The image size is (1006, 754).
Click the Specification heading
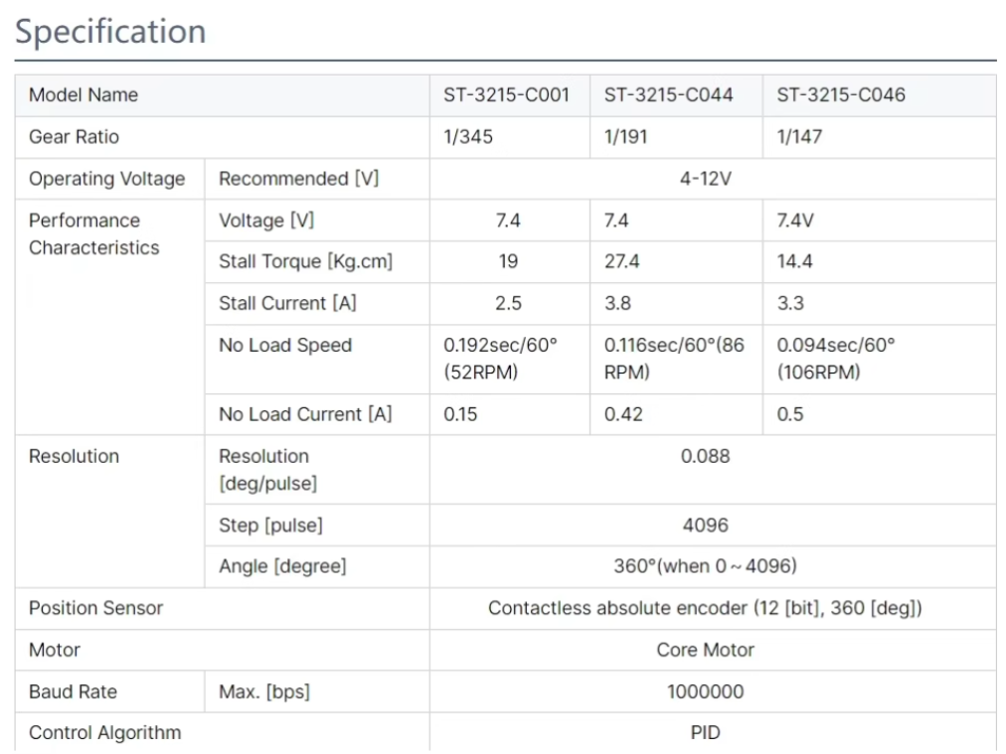[x=110, y=32]
